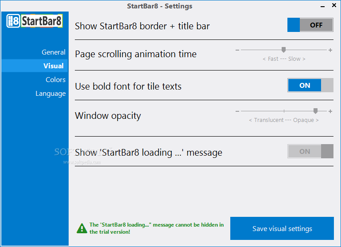Click the Page scrolling animation time slider handle
The width and height of the screenshot is (341, 247).
click(x=283, y=50)
